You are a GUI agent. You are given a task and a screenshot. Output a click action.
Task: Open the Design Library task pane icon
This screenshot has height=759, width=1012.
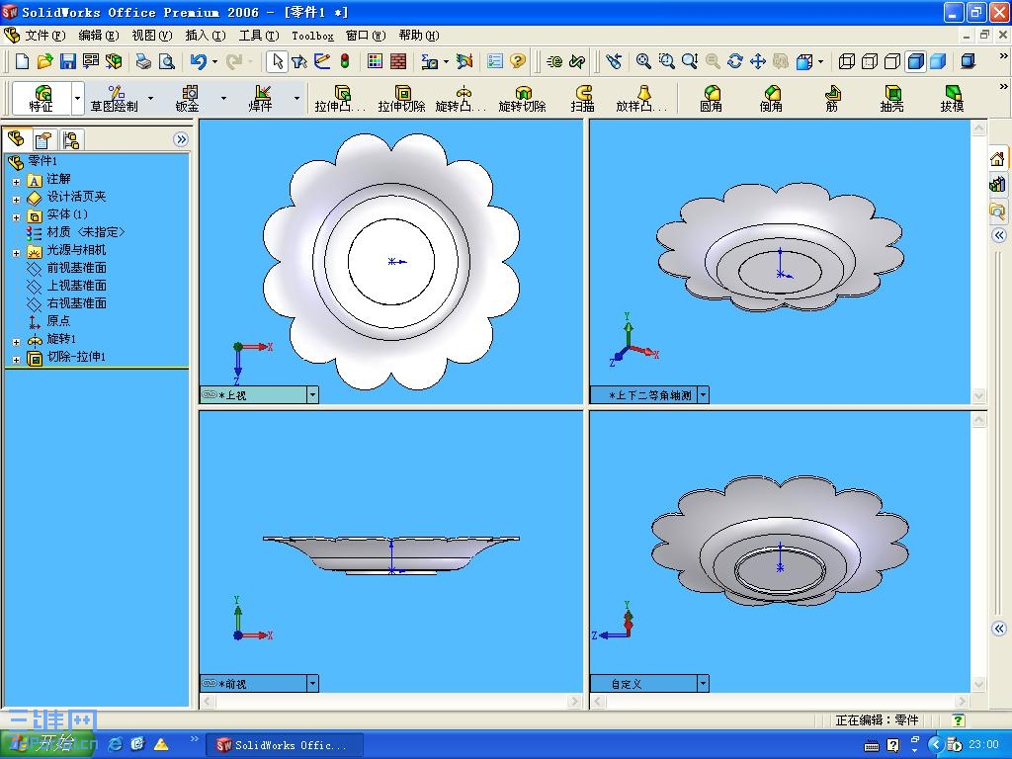click(997, 185)
